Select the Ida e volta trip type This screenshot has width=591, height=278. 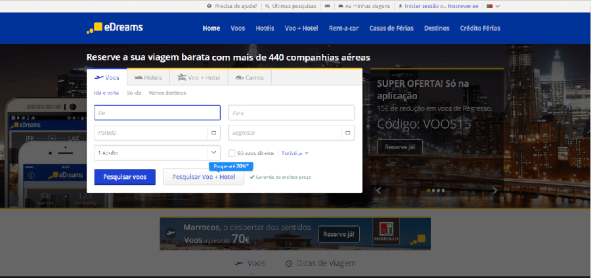tap(106, 93)
